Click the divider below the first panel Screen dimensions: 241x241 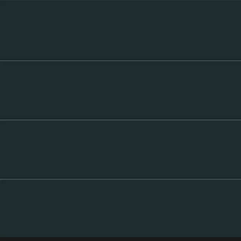[x=121, y=60]
